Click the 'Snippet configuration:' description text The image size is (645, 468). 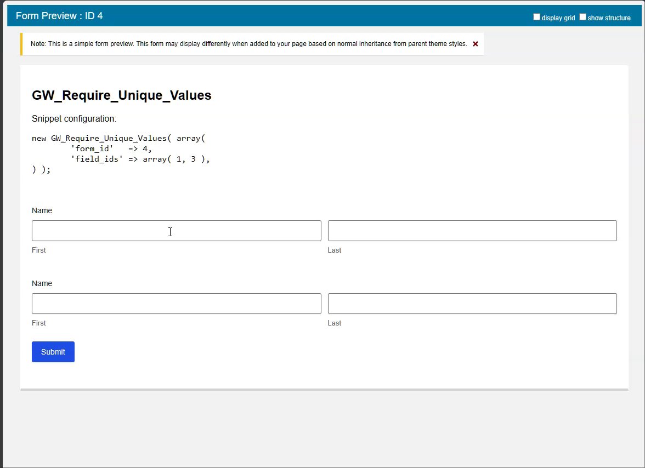pos(74,119)
